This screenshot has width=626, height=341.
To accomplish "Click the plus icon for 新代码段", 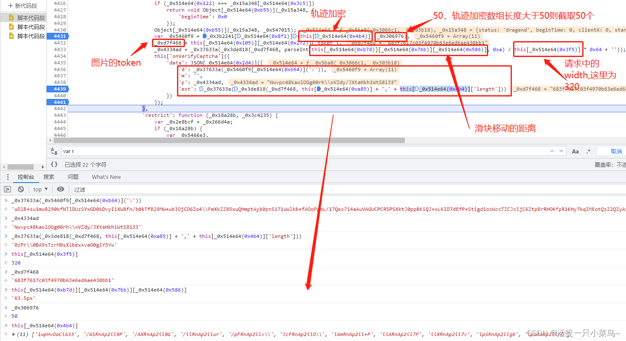I will (10, 6).
